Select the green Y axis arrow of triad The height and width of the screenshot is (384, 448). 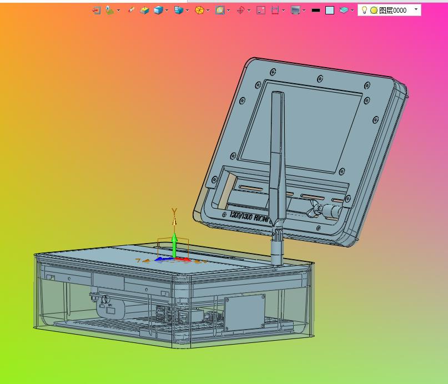[174, 245]
